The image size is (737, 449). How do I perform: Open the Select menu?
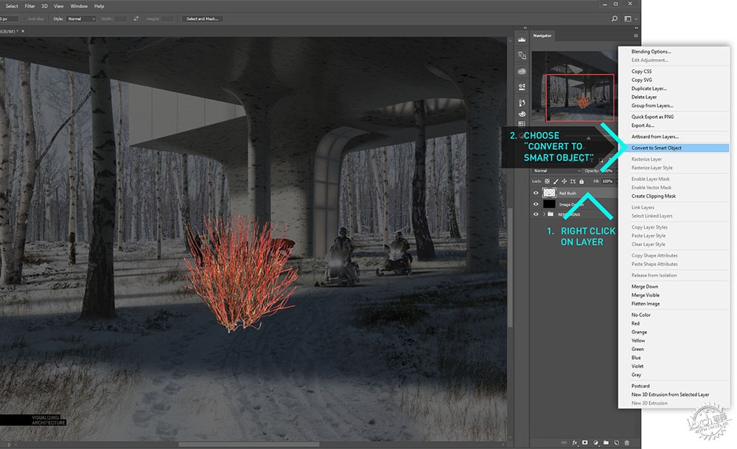pyautogui.click(x=12, y=6)
